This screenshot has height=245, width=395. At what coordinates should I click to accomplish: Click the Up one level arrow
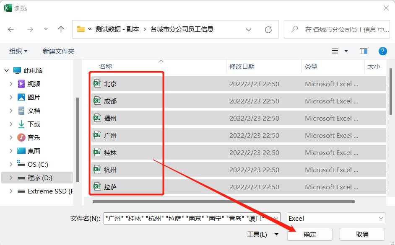pyautogui.click(x=60, y=29)
